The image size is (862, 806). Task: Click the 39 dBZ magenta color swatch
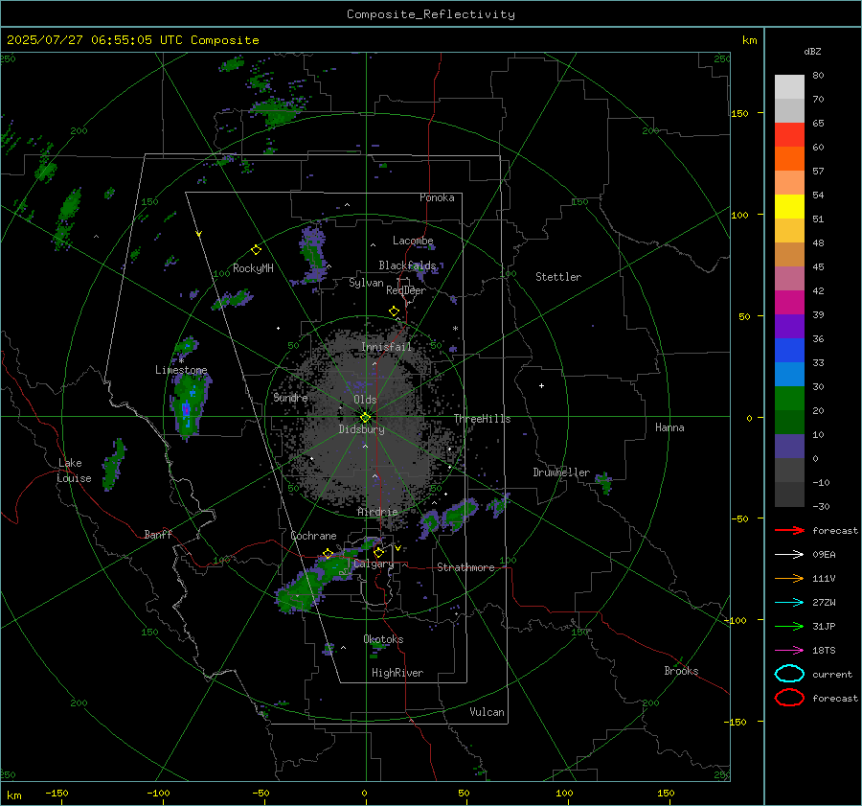(789, 302)
